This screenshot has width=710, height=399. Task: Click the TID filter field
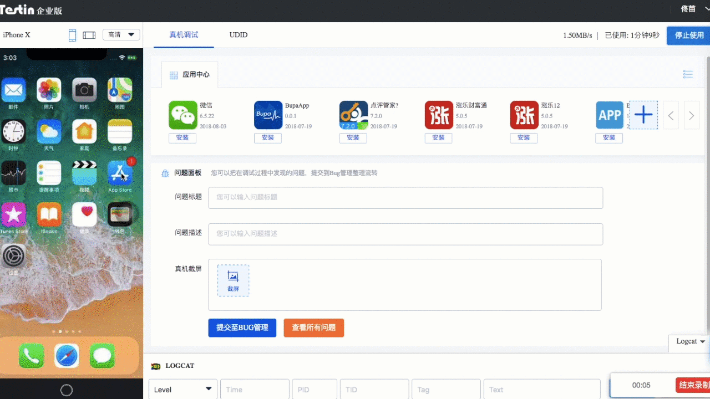point(374,390)
